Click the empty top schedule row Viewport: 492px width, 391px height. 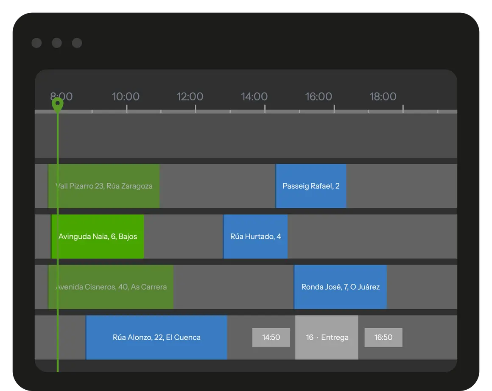pyautogui.click(x=254, y=136)
